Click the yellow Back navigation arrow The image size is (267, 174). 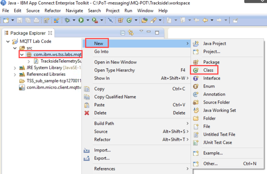click(205, 20)
